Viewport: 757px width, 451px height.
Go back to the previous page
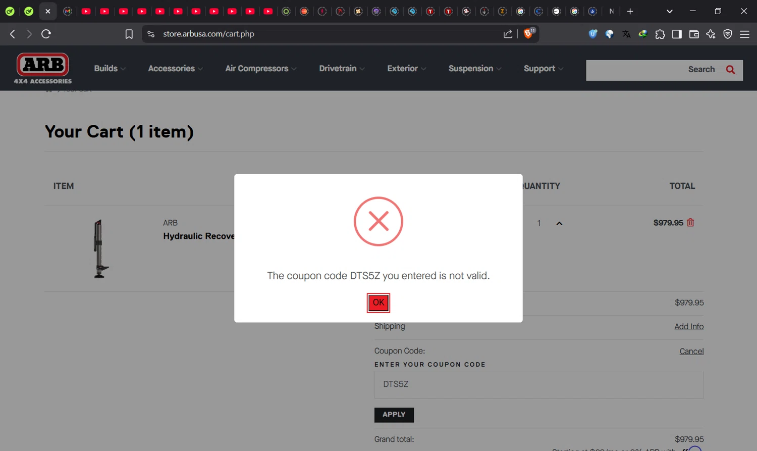(13, 34)
